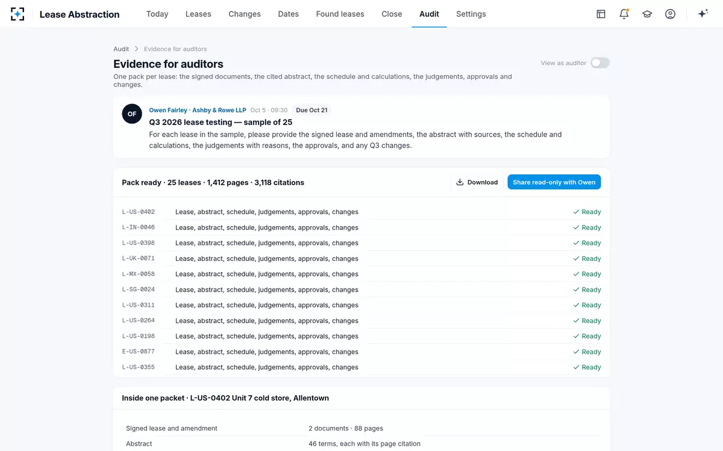This screenshot has width=723, height=451.
Task: Click Owen Fairley · Ashby & Rowe LLP name
Action: coord(198,110)
